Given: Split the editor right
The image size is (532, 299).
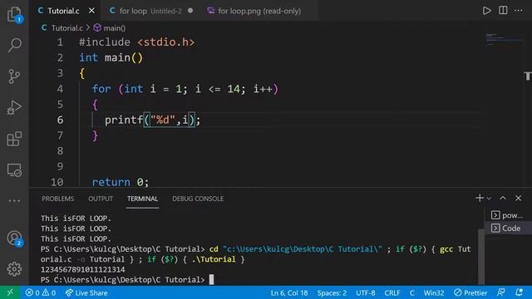Looking at the screenshot, I should coord(503,11).
